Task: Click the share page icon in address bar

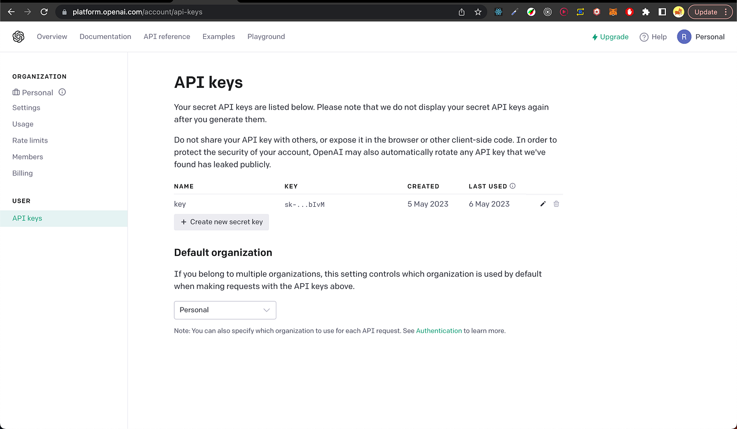Action: 462,12
